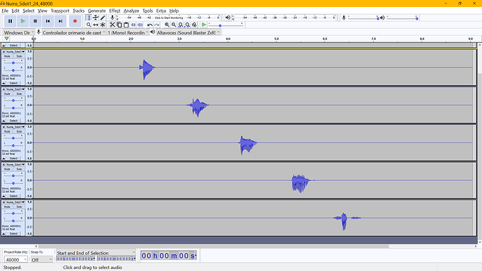Click the recording volume slider

point(363,18)
